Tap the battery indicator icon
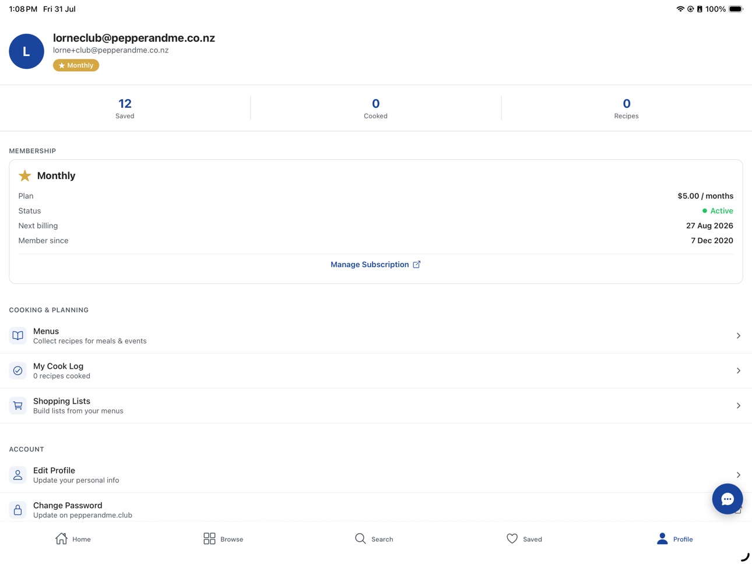 736,9
